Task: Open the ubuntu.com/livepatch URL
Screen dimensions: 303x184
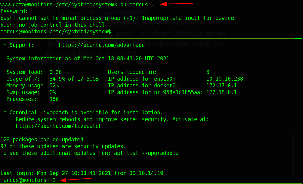Action: point(59,126)
